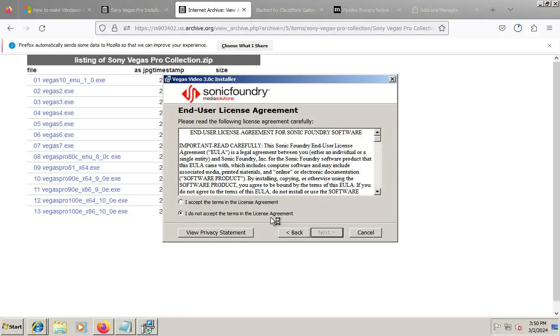Close the Add-ons Manager tab
This screenshot has width=560, height=336.
(x=476, y=10)
